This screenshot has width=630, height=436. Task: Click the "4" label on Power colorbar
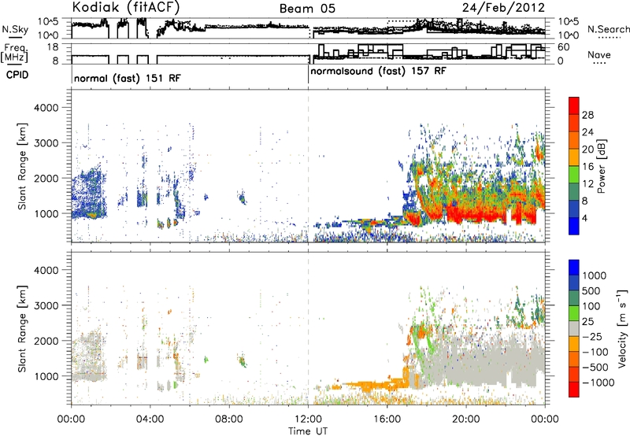pyautogui.click(x=585, y=219)
